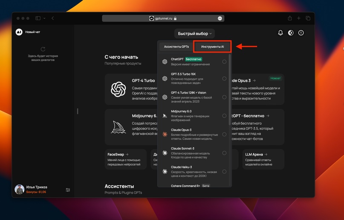This screenshot has height=220, width=344.
Task: Click the Prompts & Plugins GPTs subtitle
Action: tap(123, 193)
